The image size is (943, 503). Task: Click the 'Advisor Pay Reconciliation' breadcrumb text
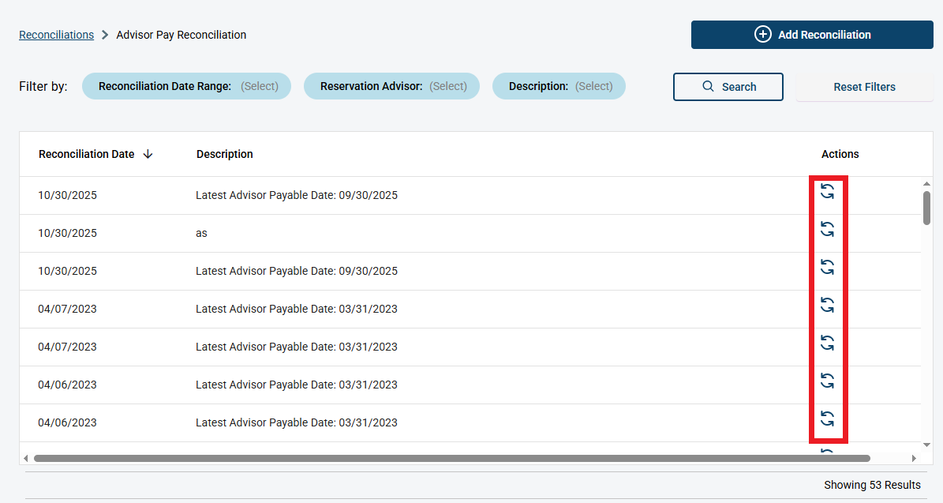[181, 35]
